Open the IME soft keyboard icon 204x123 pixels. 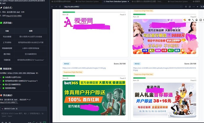[200, 20]
